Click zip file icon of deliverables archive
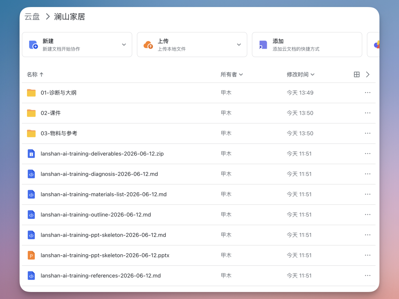399x299 pixels. (31, 154)
